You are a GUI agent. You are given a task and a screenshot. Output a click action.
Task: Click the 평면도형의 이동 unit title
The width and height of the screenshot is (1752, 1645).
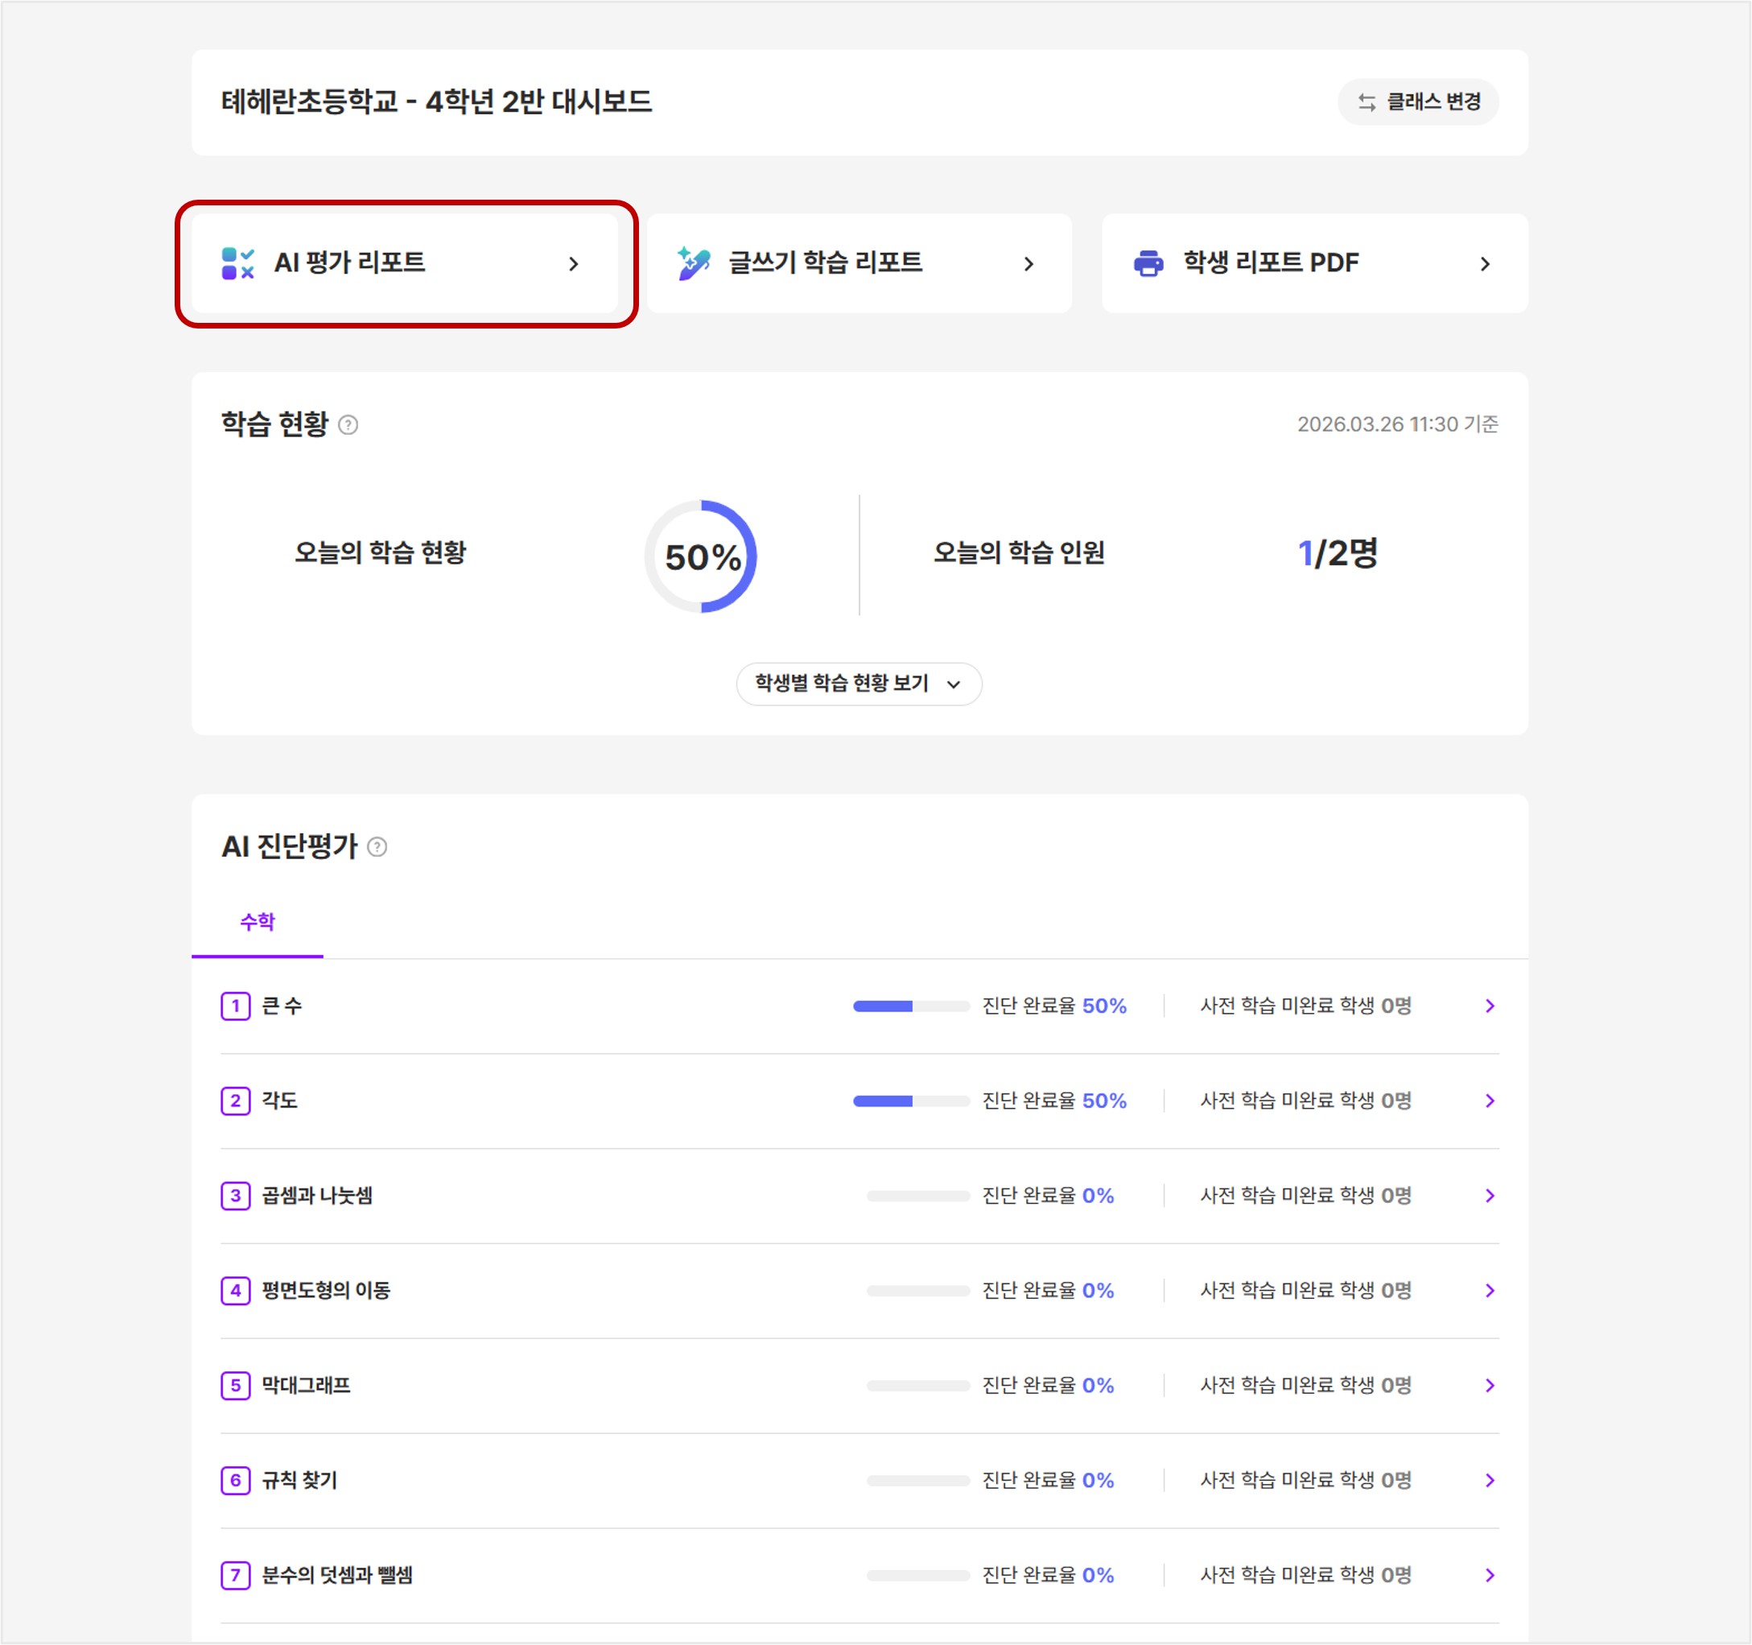pyautogui.click(x=326, y=1291)
